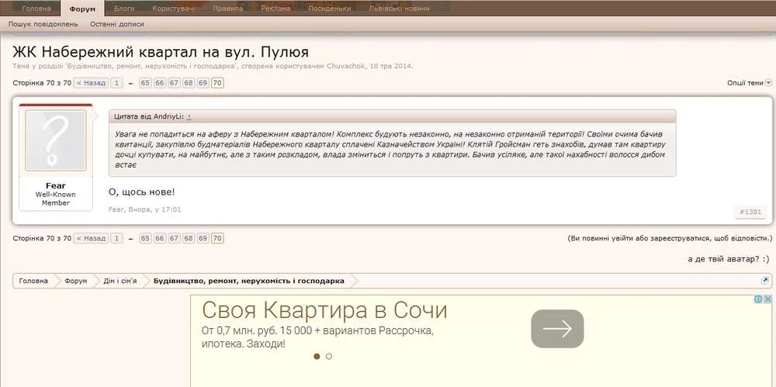776x387 pixels.
Task: Select the first carousel dot in ad
Action: coord(317,357)
